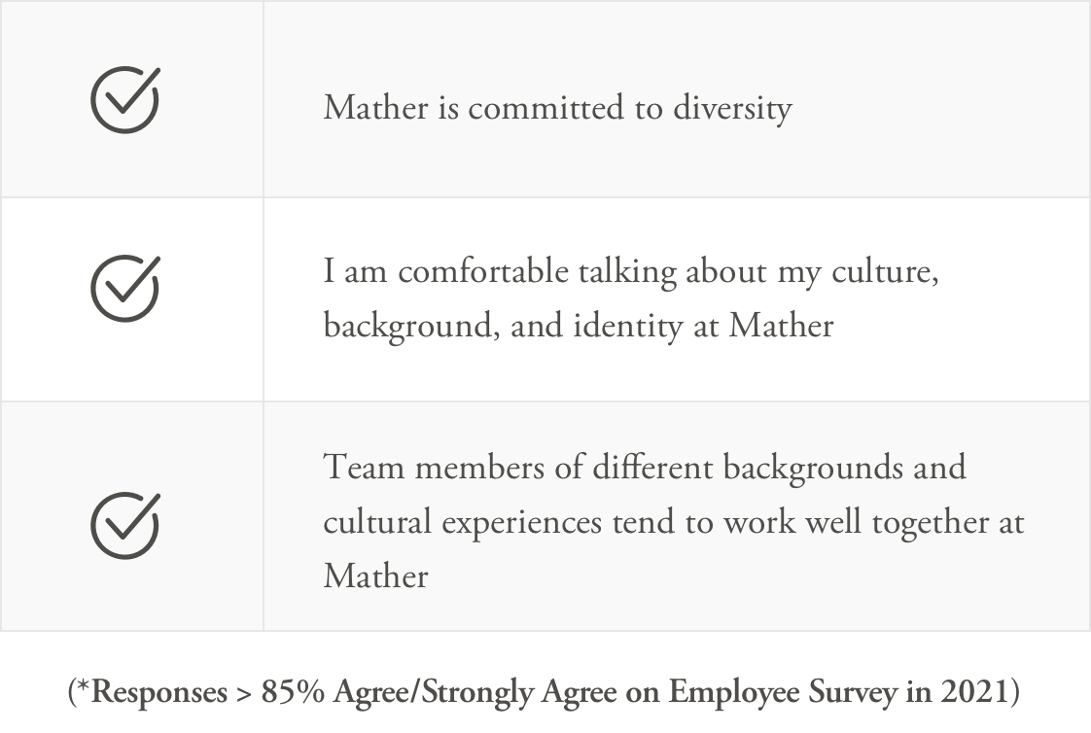Select the word "culture," in the second row

[885, 272]
